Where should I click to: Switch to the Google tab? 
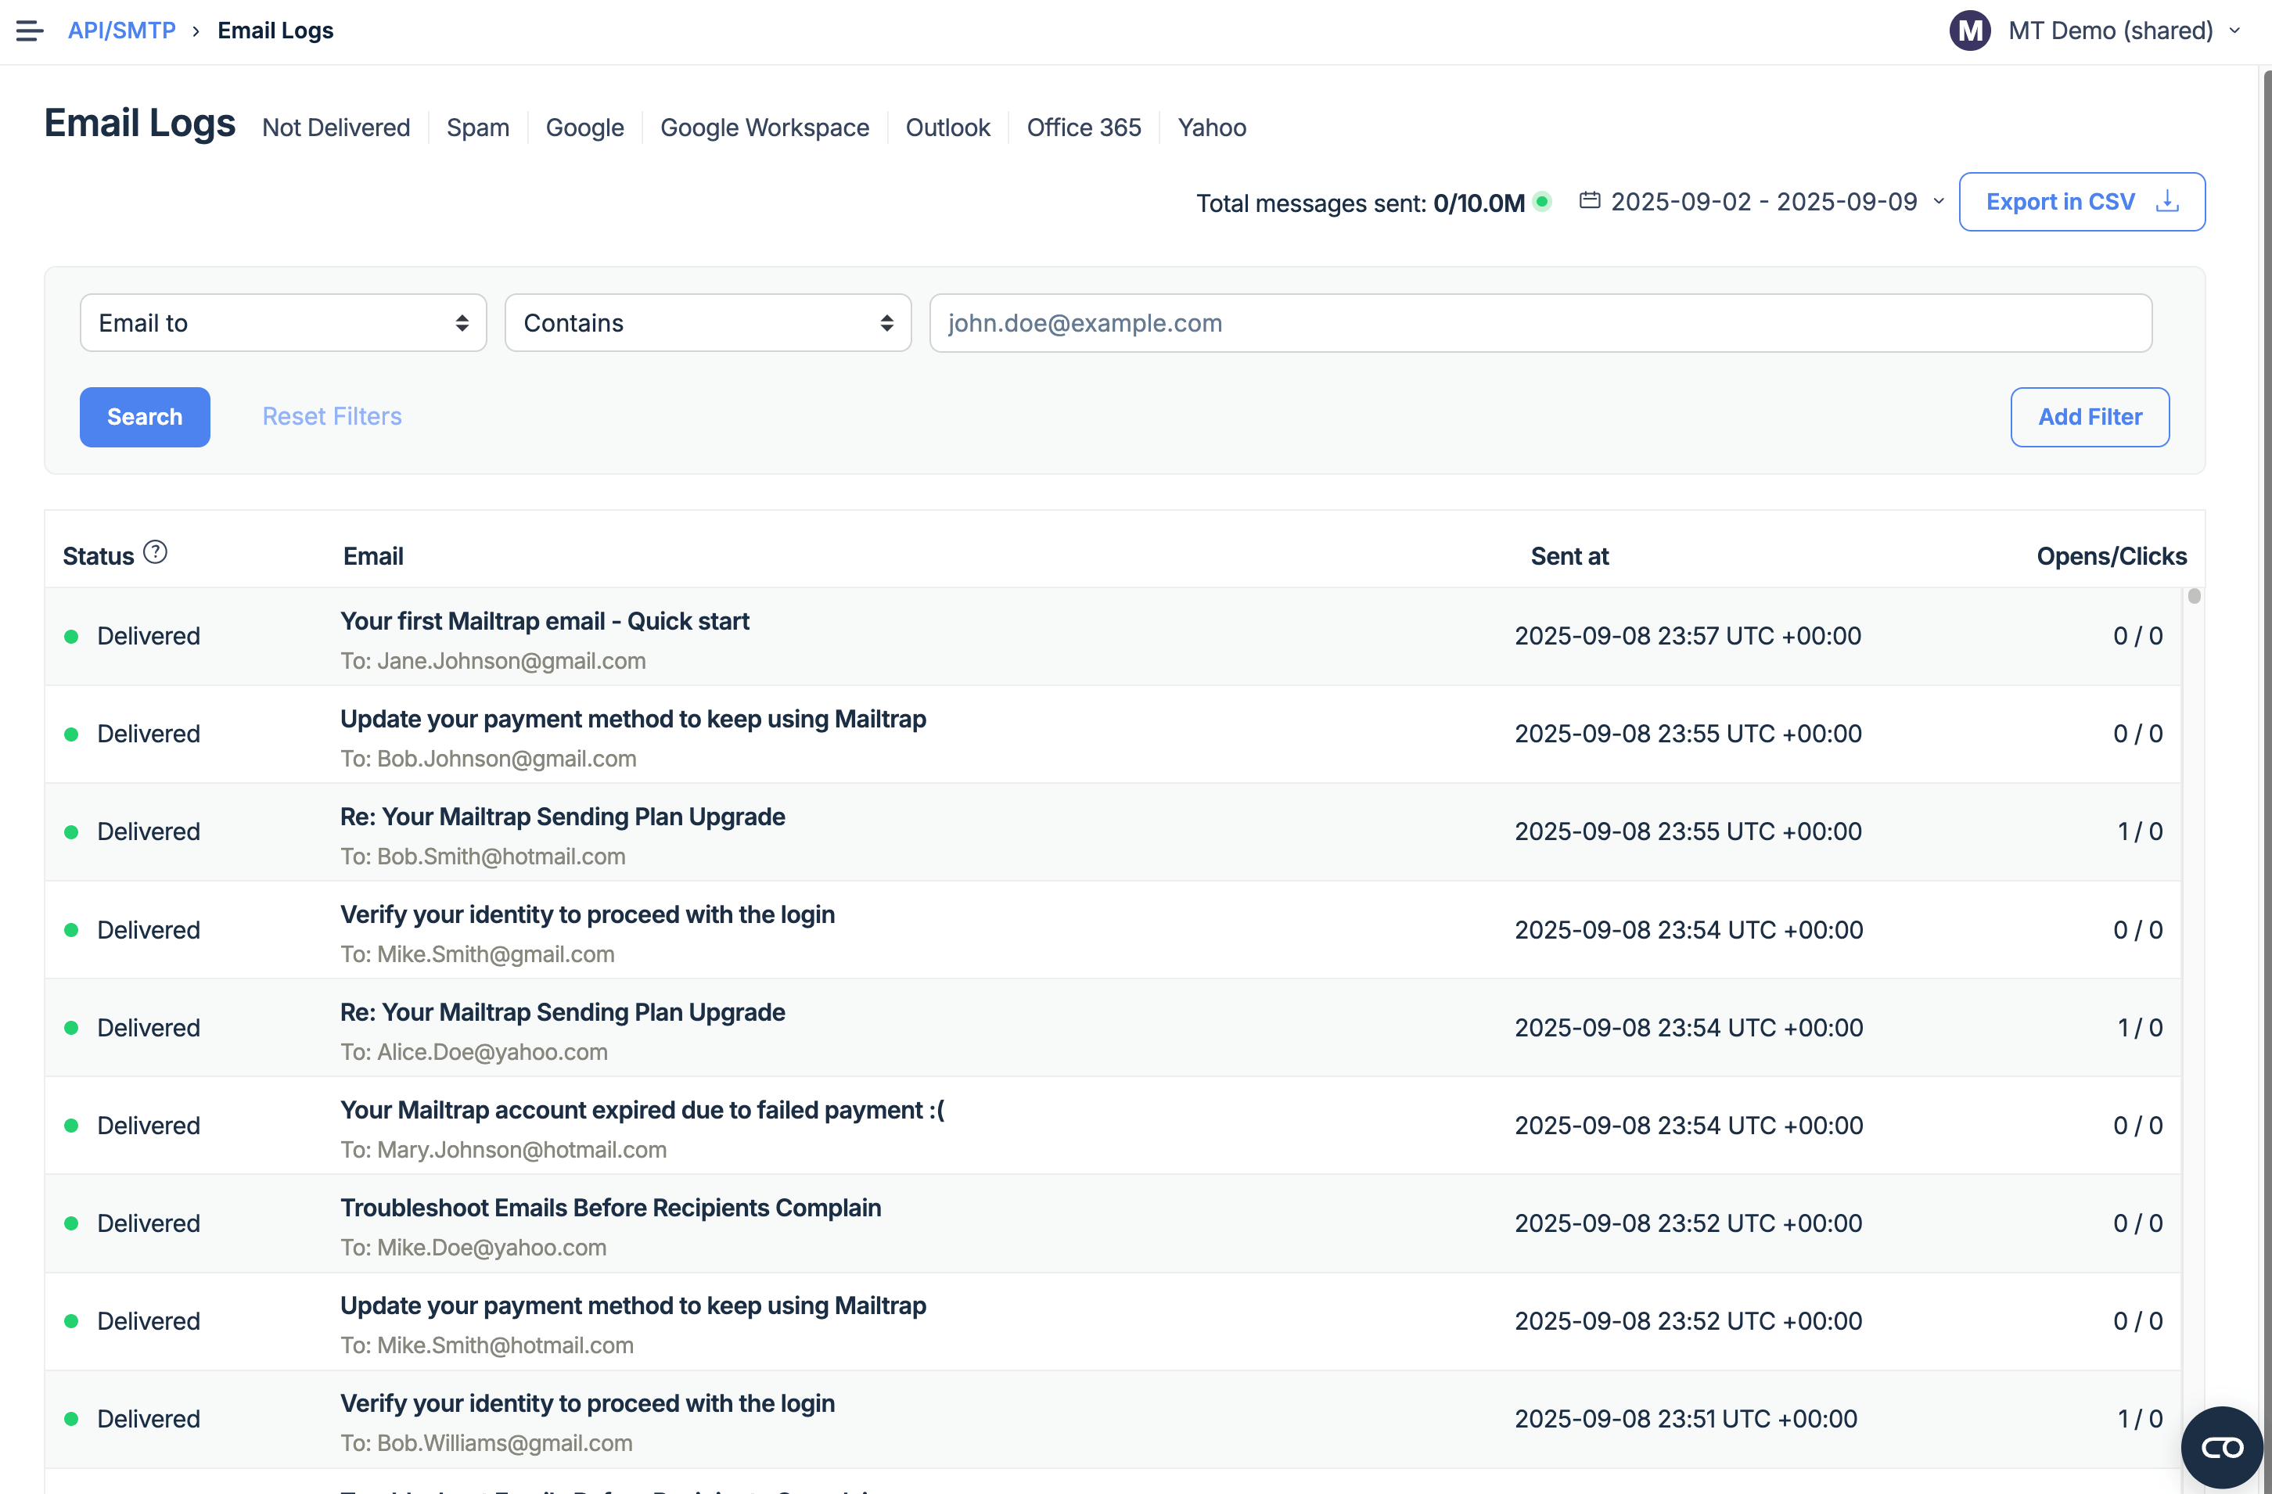[584, 127]
